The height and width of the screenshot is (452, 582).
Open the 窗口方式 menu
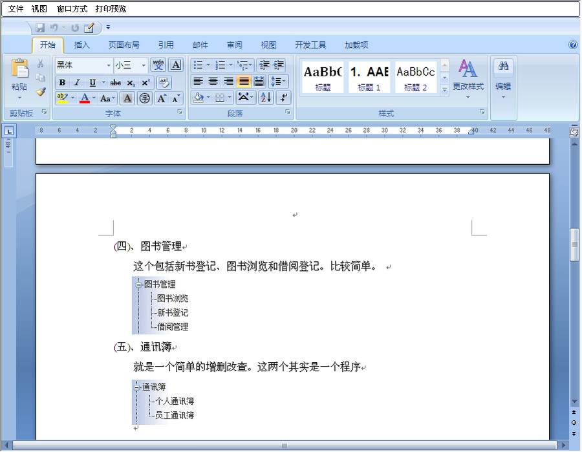[72, 8]
